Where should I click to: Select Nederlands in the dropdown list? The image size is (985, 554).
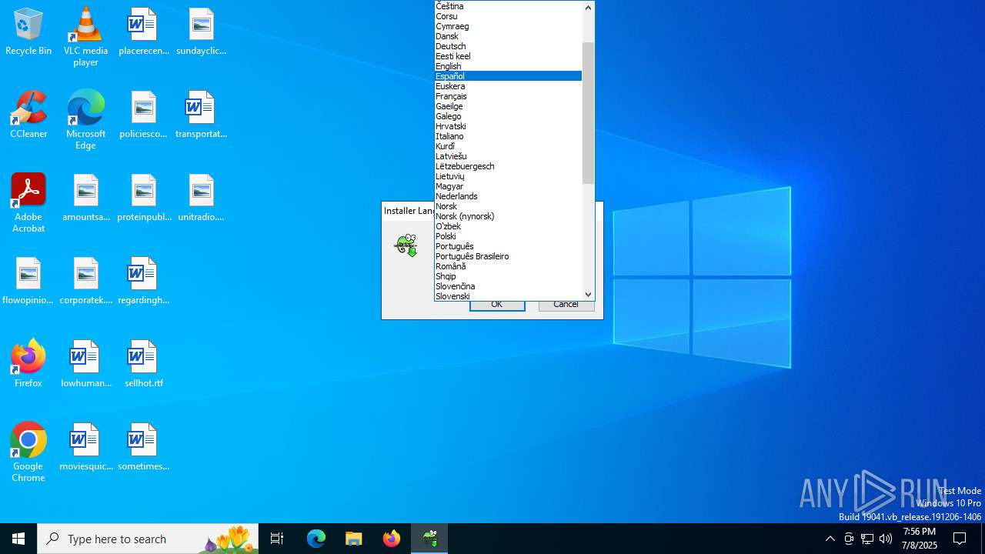click(508, 196)
